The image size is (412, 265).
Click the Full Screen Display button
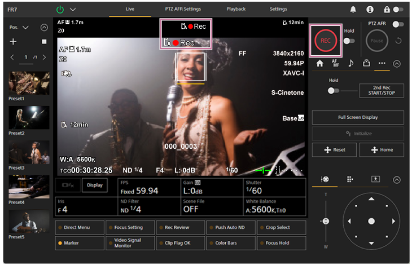coord(358,117)
